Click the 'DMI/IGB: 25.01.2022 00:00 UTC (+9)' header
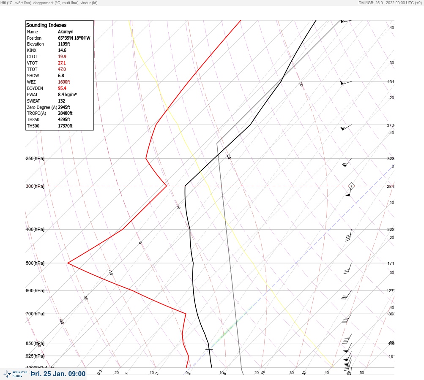Image resolution: width=424 pixels, height=380 pixels. 390,3
